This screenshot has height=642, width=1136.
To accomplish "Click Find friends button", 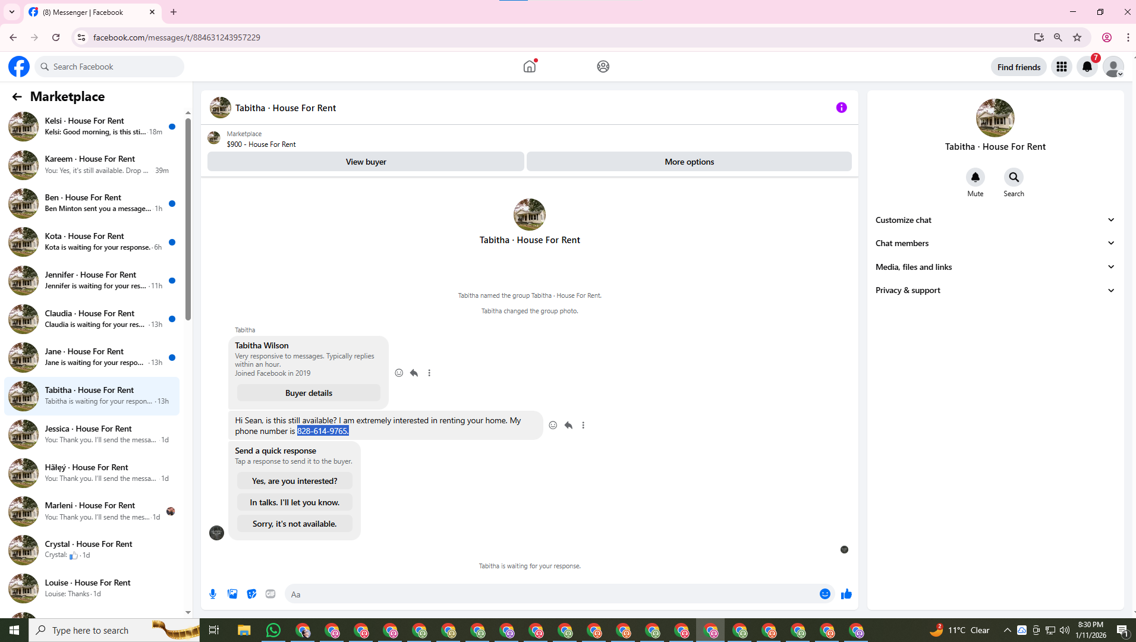I will (1018, 67).
